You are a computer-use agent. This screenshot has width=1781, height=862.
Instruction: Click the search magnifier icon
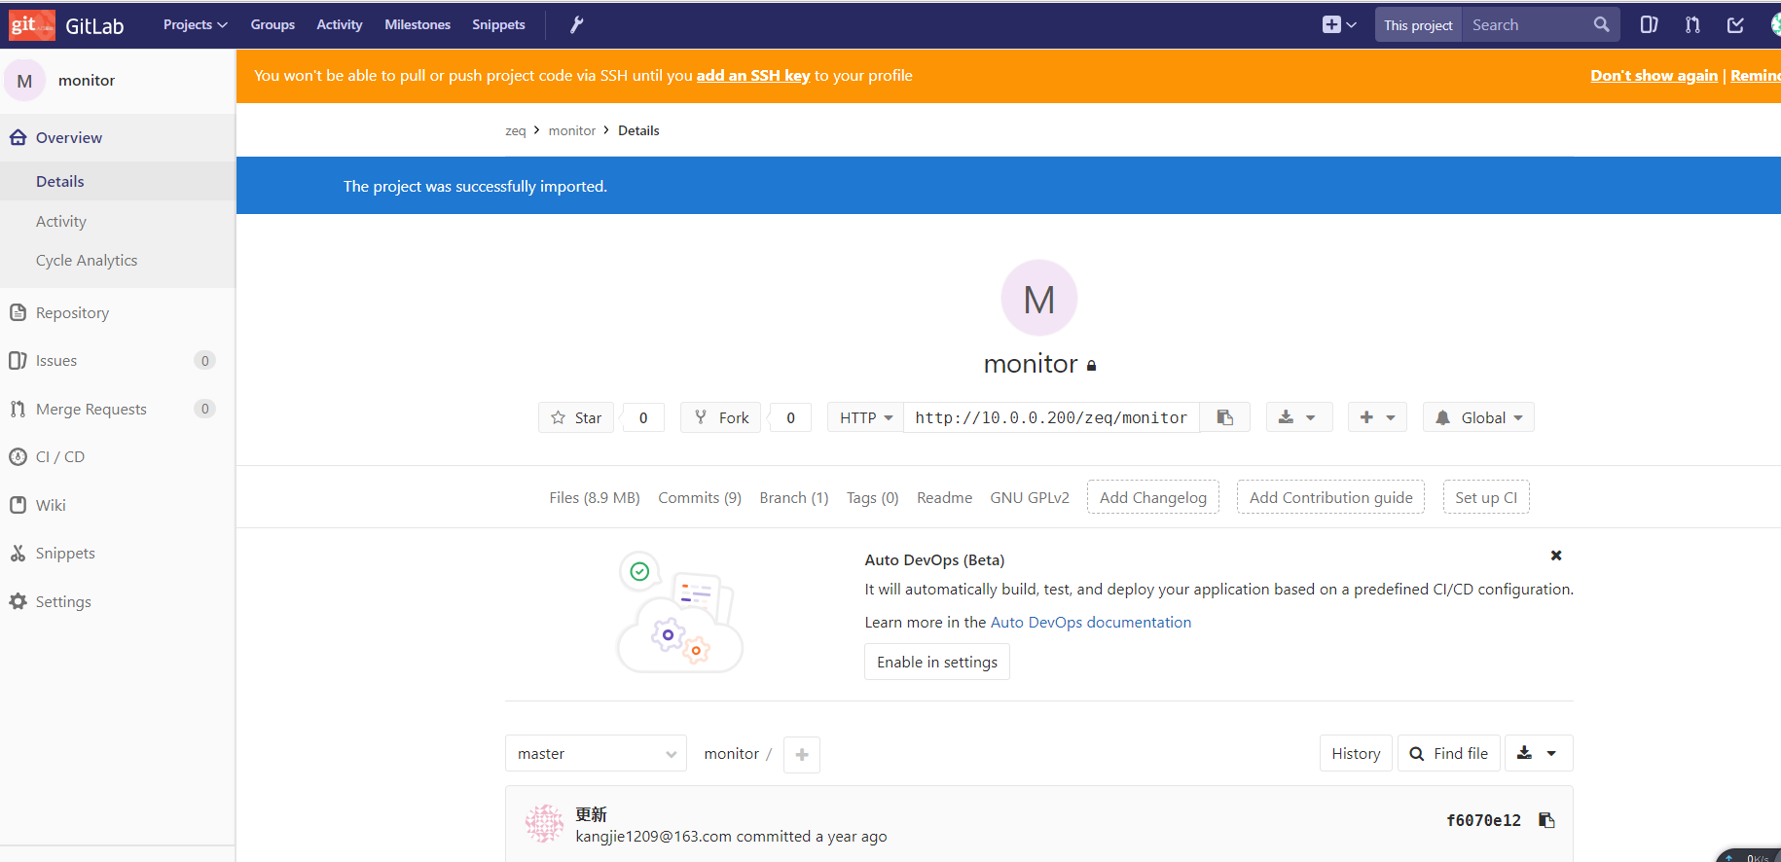coord(1601,24)
